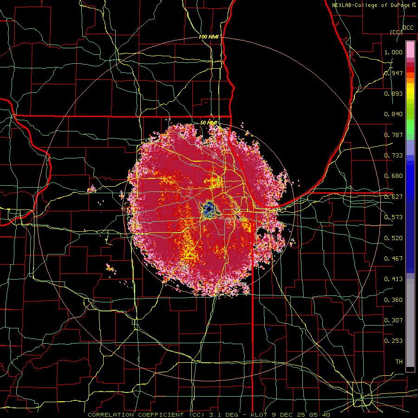418x418 pixels.
Task: Select the 0.520 scale value
Action: point(393,238)
